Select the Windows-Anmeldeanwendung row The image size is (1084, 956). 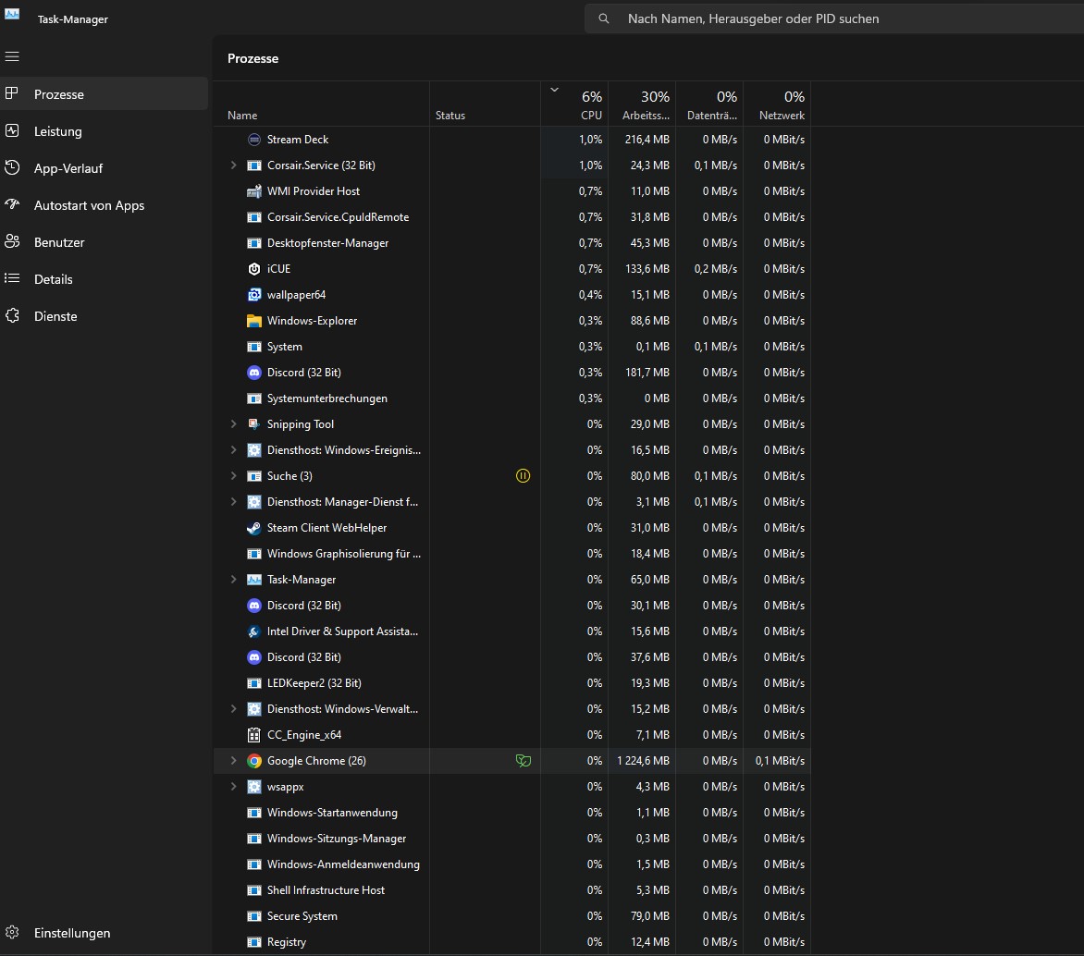click(x=512, y=864)
